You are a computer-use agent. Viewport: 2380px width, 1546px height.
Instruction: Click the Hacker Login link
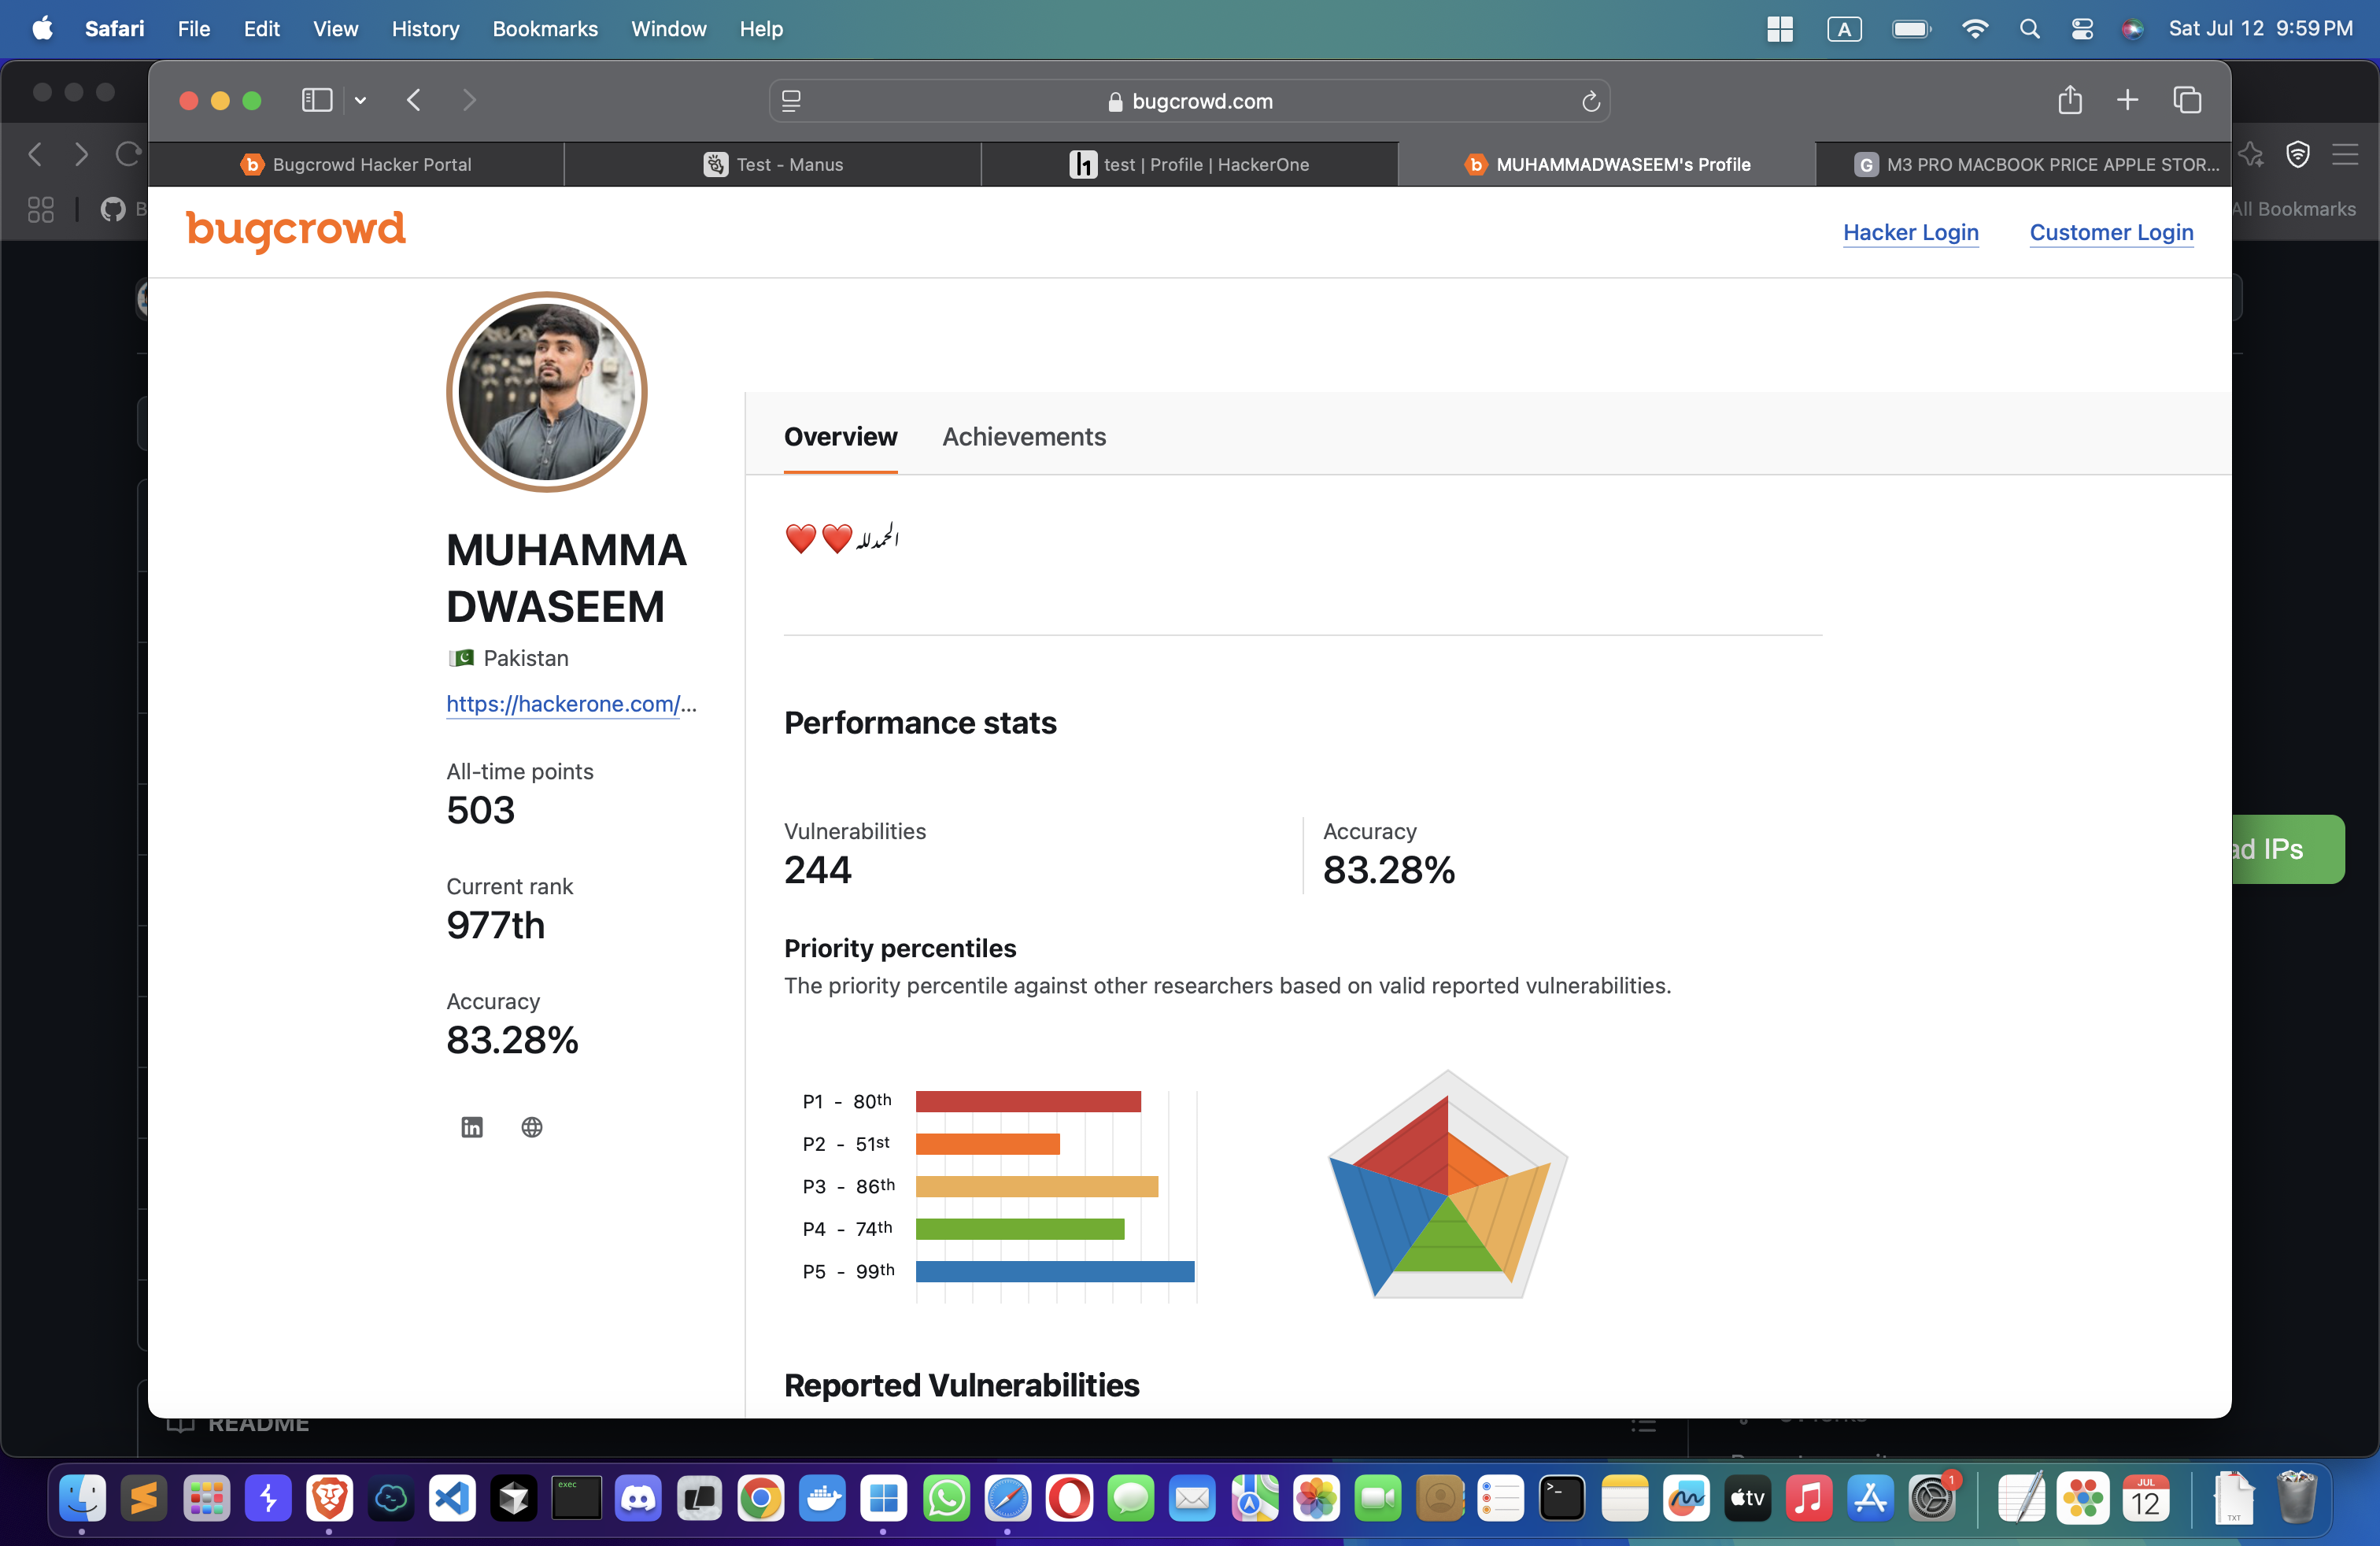pyautogui.click(x=1910, y=232)
